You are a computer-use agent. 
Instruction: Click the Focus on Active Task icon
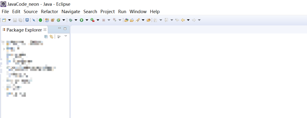(59, 36)
